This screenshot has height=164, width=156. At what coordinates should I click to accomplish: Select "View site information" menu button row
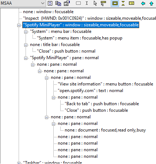[105, 84]
